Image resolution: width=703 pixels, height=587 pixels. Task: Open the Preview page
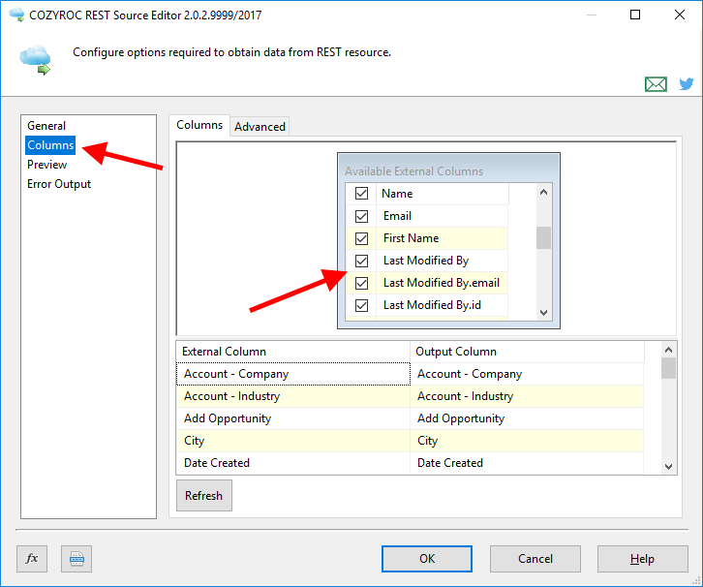point(47,165)
